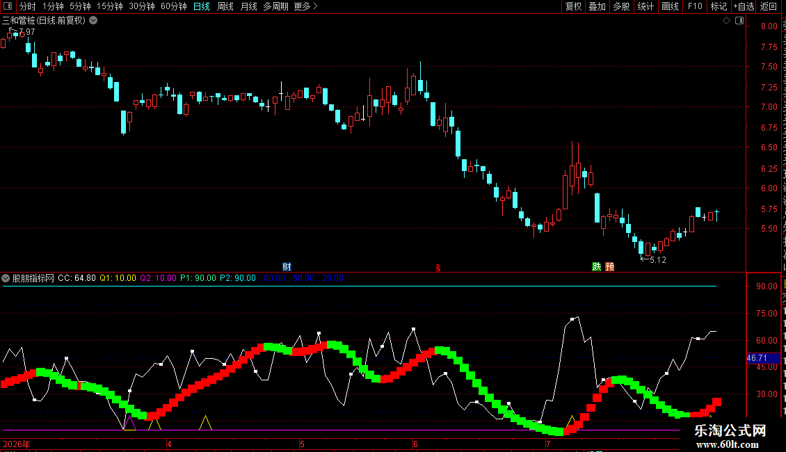Click the blue 20.00 reference label
Viewport: 786px width, 452px height.
click(x=332, y=278)
